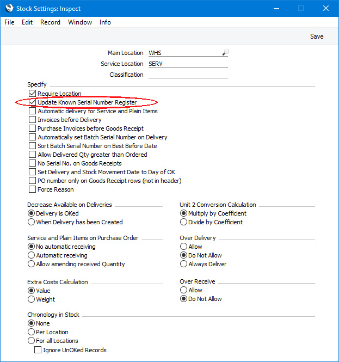Check PO number only on Goods Receipt rows

[32, 181]
